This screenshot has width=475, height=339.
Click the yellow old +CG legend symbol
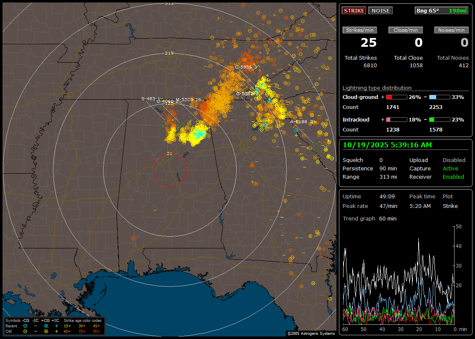click(x=46, y=331)
